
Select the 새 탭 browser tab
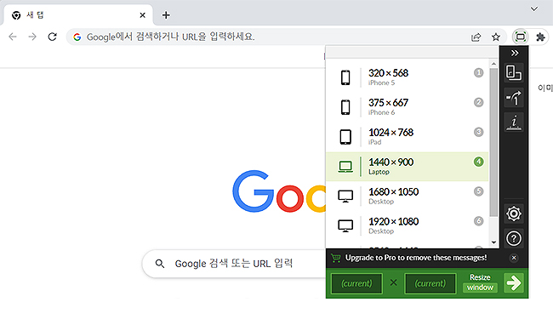click(78, 14)
